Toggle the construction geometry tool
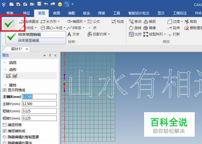The height and width of the screenshot is (144, 202). click(118, 22)
